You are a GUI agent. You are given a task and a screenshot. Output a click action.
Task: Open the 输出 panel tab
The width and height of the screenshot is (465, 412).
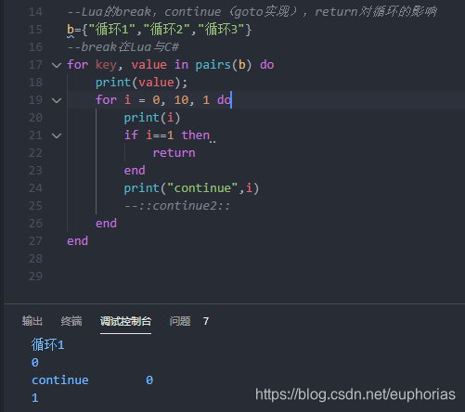pyautogui.click(x=32, y=321)
